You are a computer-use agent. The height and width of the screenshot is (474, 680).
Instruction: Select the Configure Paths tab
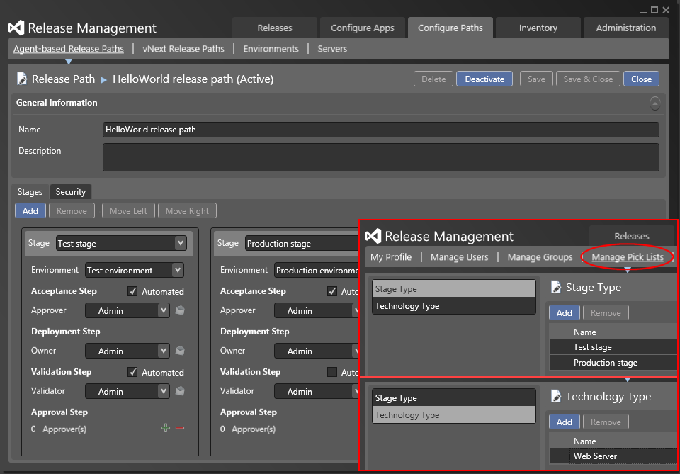(x=450, y=28)
